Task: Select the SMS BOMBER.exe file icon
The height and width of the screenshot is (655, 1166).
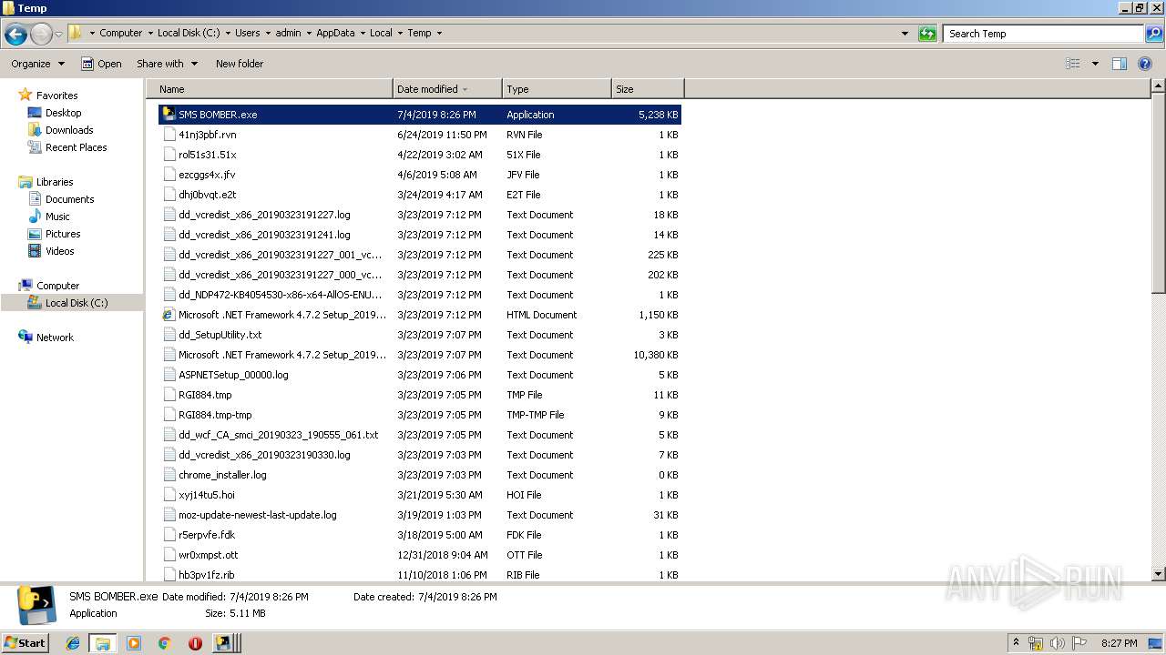Action: tap(169, 115)
